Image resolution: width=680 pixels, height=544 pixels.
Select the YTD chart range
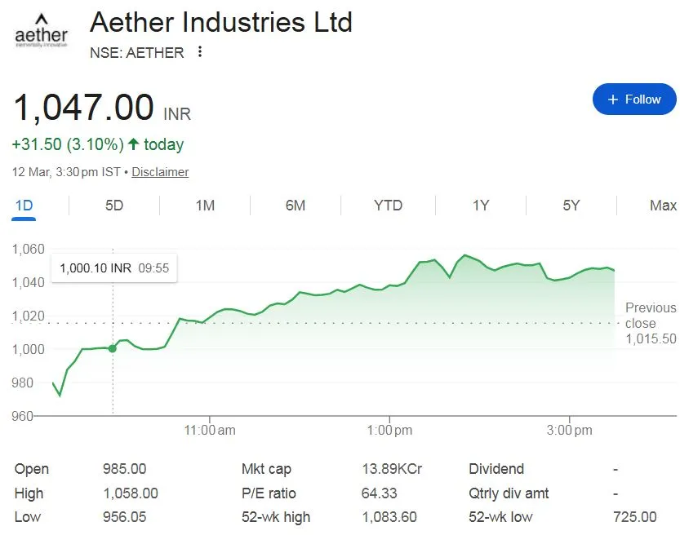coord(388,206)
